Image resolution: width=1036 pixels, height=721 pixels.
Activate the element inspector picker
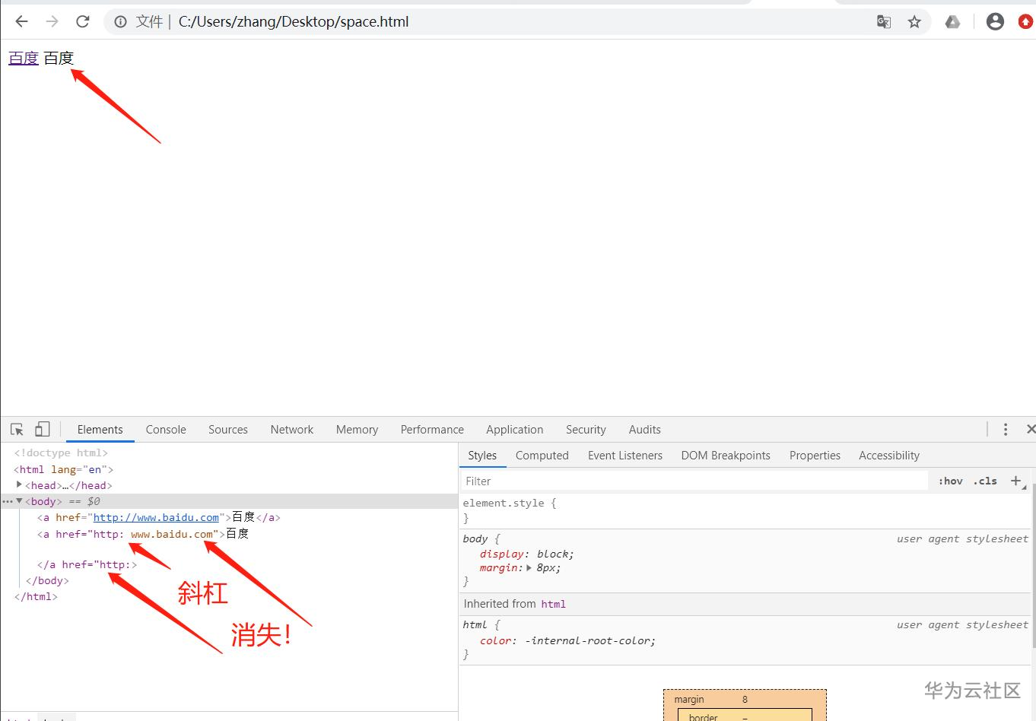pyautogui.click(x=17, y=430)
